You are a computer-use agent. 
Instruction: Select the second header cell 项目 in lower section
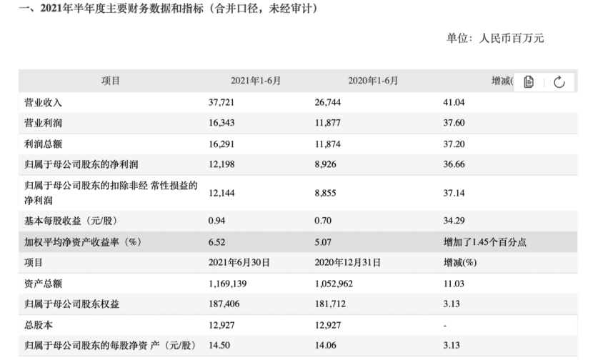point(34,263)
